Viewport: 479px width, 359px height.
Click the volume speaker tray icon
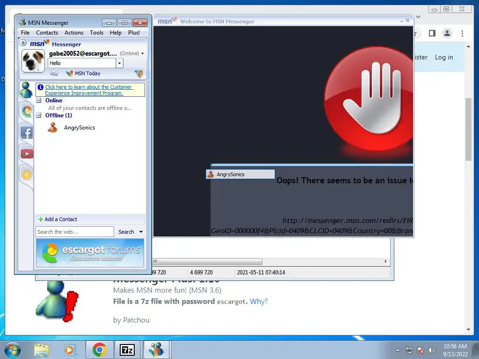432,350
